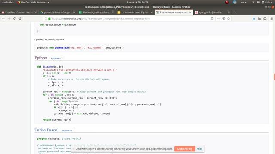Bookmark this page with star

pyautogui.click(x=229, y=18)
